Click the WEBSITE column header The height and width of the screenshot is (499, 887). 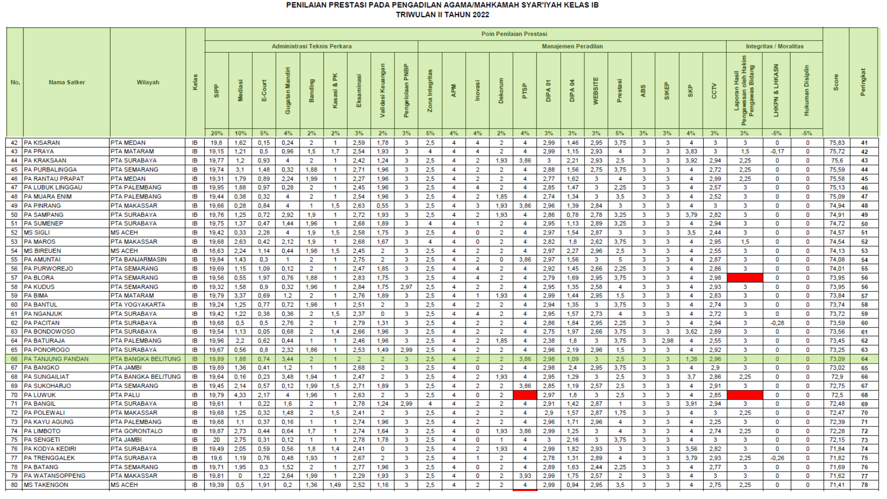596,91
